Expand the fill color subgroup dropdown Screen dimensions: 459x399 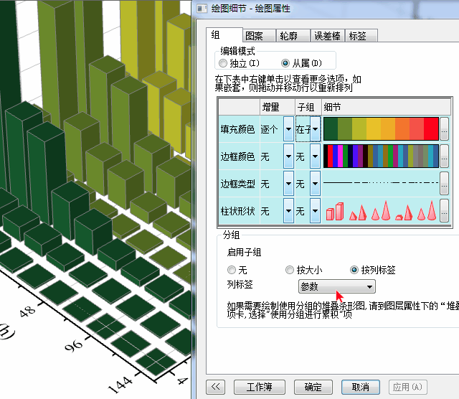tap(315, 129)
